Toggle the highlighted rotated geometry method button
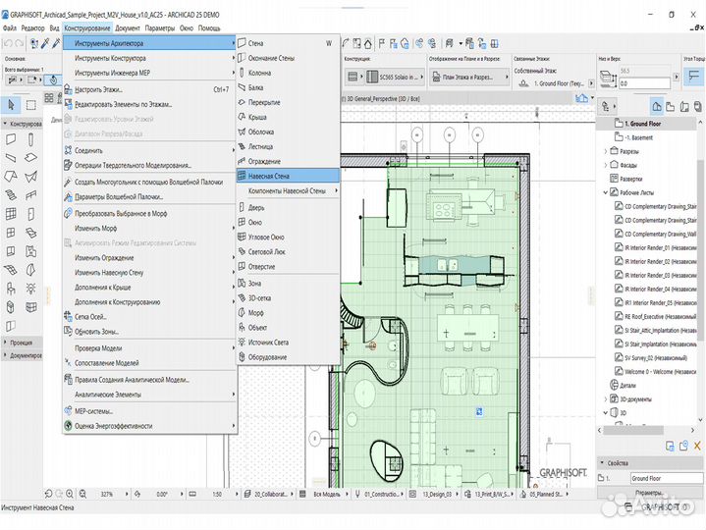The height and width of the screenshot is (530, 706). click(53, 80)
